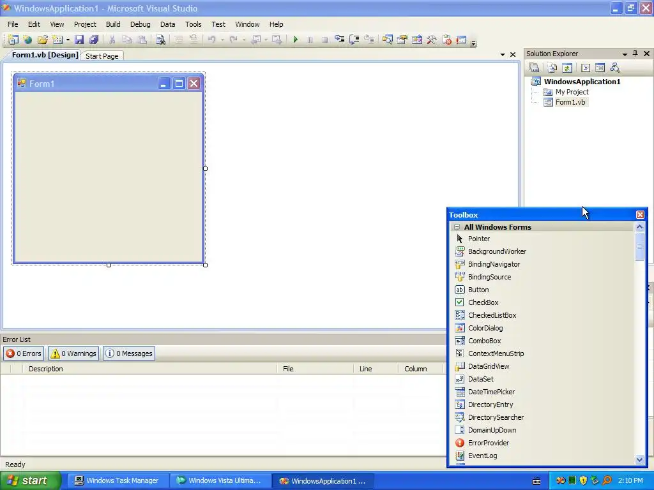Click the Toolbox scroll down arrow
Image resolution: width=654 pixels, height=490 pixels.
pos(639,459)
